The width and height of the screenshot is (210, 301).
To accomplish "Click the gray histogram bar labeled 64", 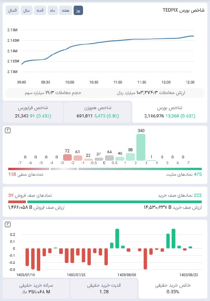I will tap(109, 158).
